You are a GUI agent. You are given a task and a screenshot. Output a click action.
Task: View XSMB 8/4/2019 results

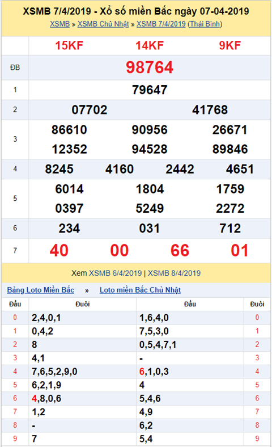pos(174,273)
